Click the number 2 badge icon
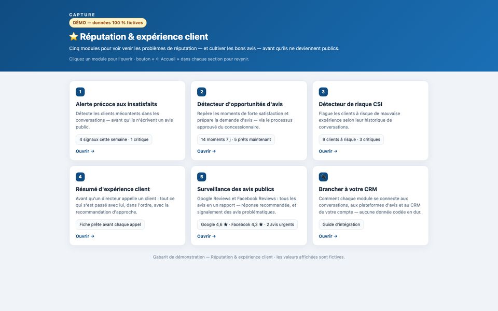The image size is (498, 311). coord(202,92)
